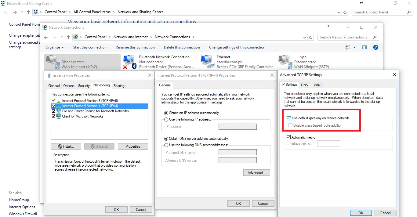The width and height of the screenshot is (417, 217).
Task: Select Obtain DNS server address automatically
Action: pyautogui.click(x=166, y=139)
